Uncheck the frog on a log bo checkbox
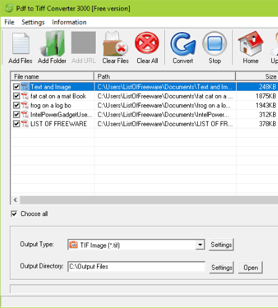 (16, 105)
